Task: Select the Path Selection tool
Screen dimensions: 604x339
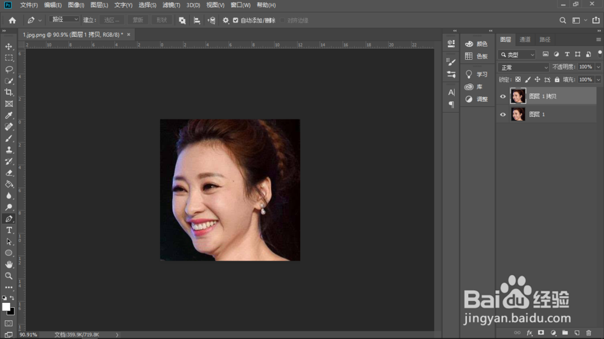Action: click(8, 242)
